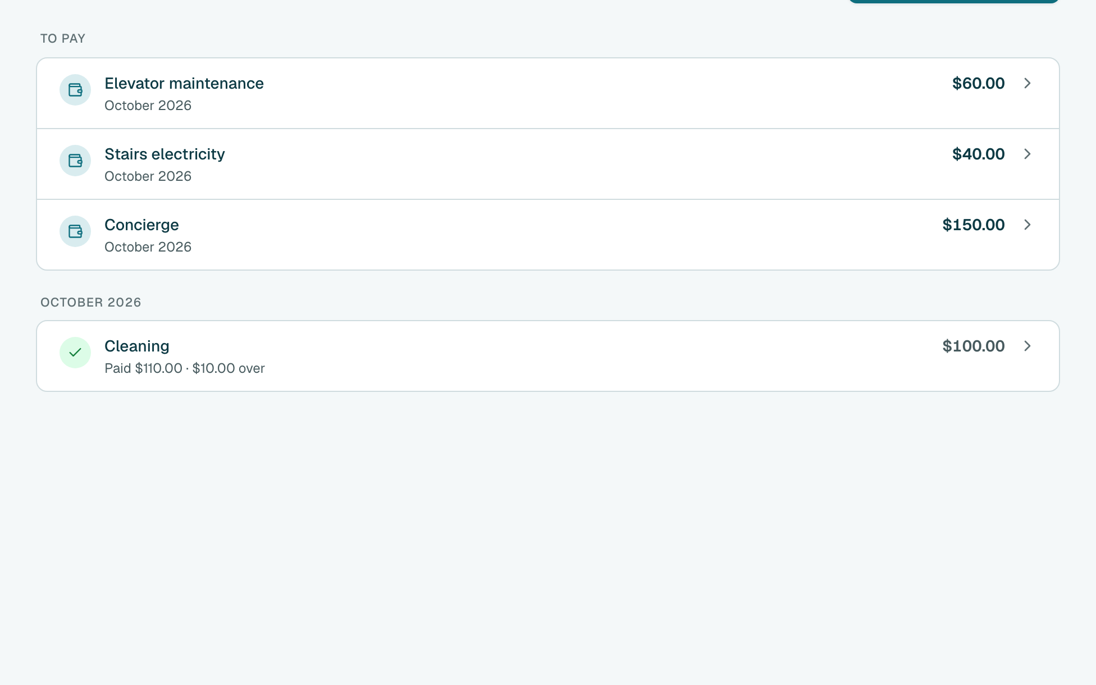Open the Concierge row chevron

tap(1027, 225)
